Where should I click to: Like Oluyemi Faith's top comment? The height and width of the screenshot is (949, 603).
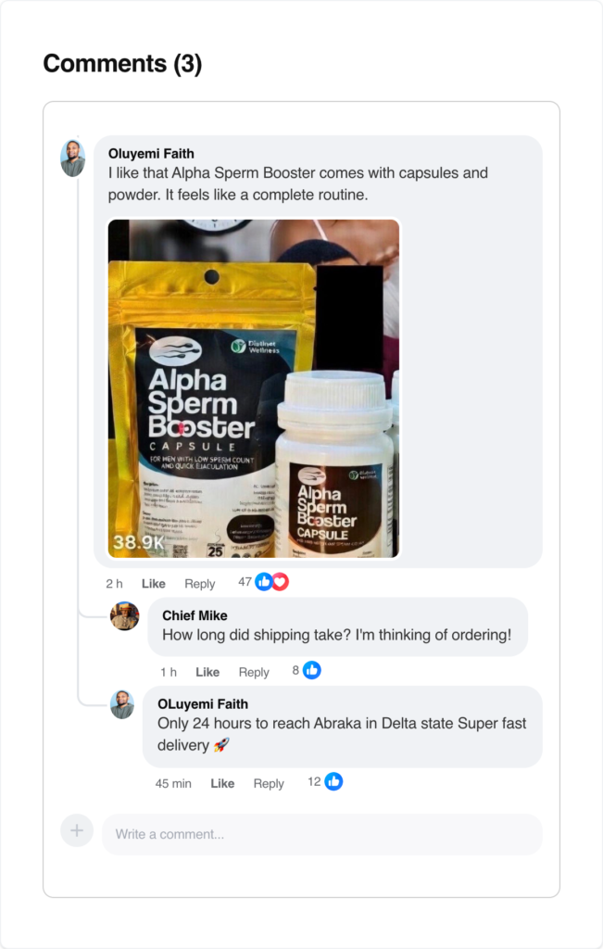[x=154, y=583]
